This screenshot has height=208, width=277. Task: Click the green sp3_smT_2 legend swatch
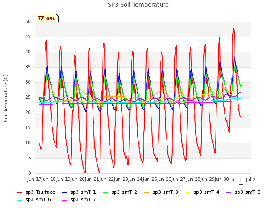(x=106, y=192)
